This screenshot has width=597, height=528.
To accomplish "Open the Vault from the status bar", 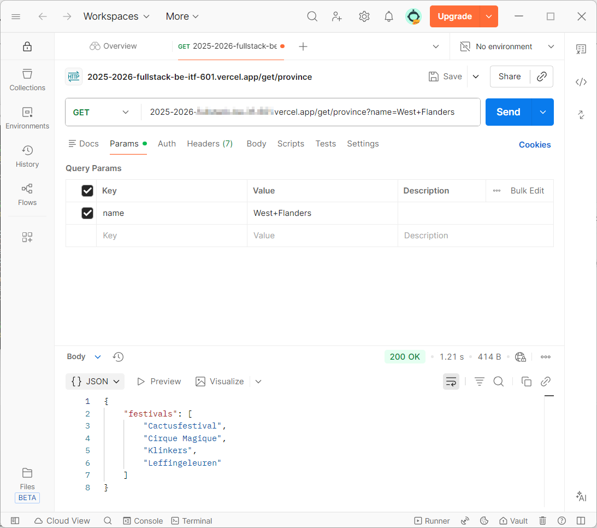I will tap(513, 520).
